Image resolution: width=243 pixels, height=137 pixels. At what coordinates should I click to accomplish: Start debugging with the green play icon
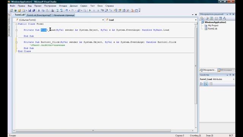90,10
